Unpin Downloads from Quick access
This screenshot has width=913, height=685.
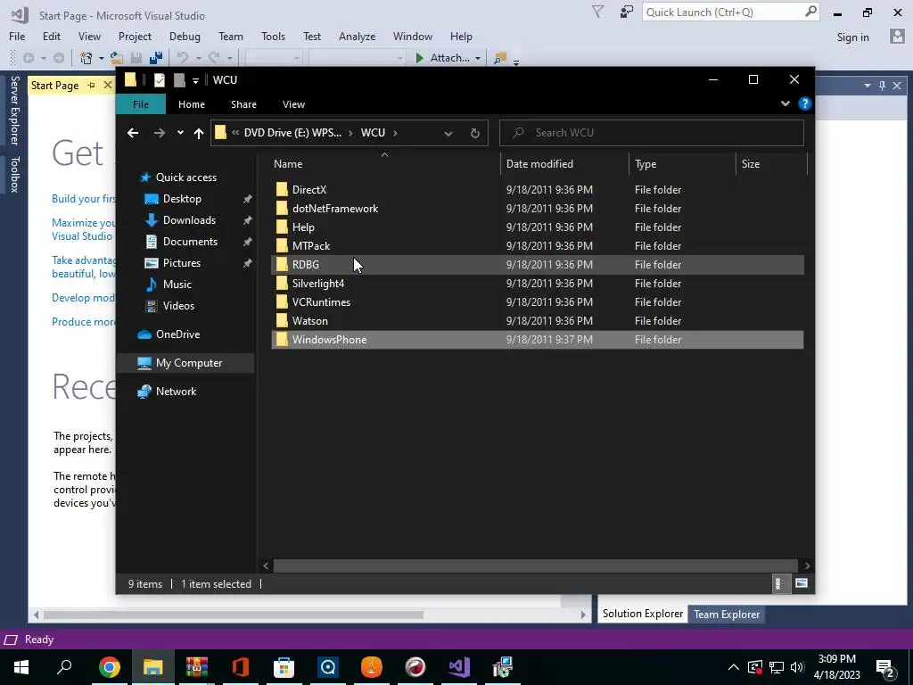pos(248,220)
